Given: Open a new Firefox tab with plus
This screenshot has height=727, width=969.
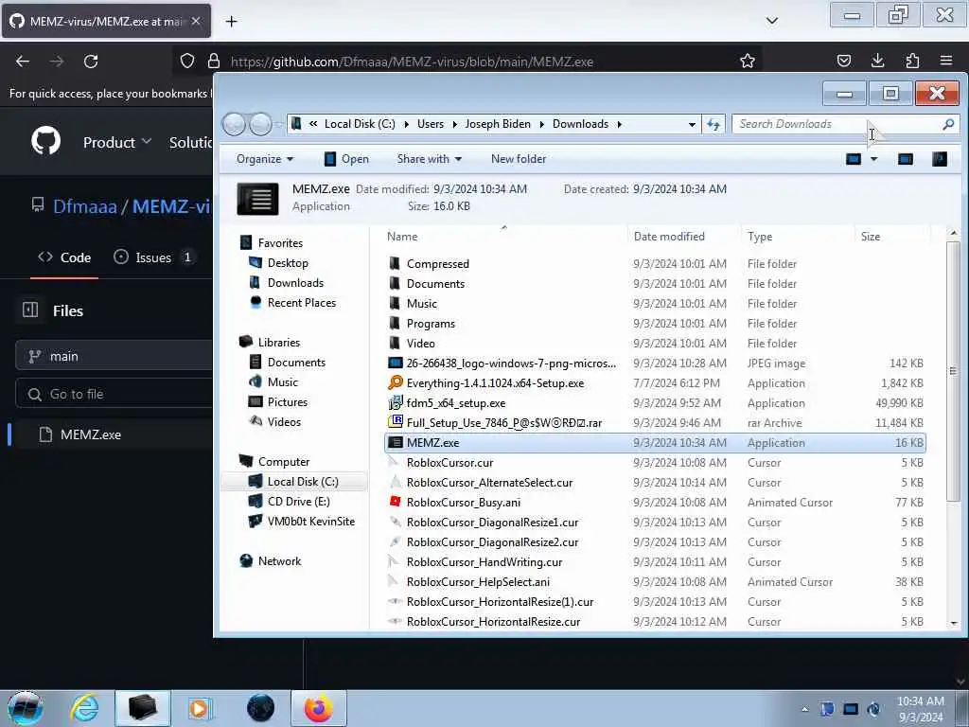Looking at the screenshot, I should pyautogui.click(x=231, y=22).
